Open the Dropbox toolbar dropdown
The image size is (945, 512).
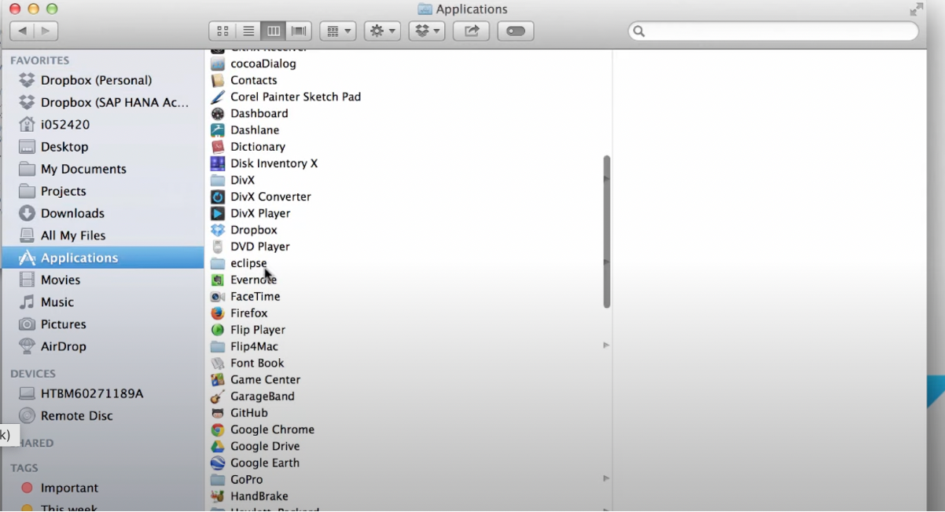(427, 31)
